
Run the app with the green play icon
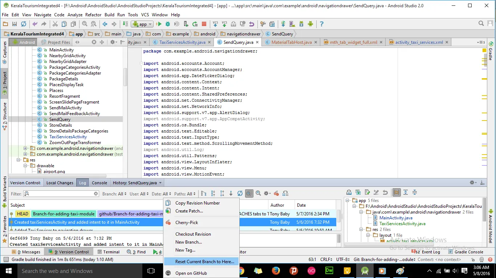(x=159, y=24)
